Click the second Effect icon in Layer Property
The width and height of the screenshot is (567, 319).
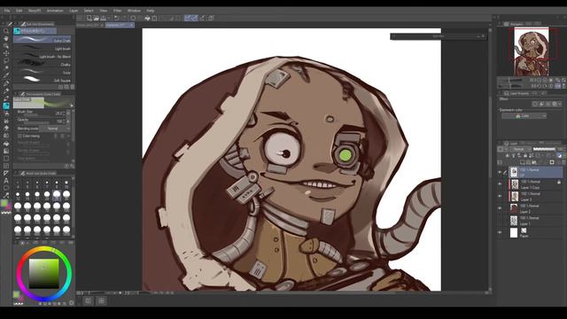(541, 105)
